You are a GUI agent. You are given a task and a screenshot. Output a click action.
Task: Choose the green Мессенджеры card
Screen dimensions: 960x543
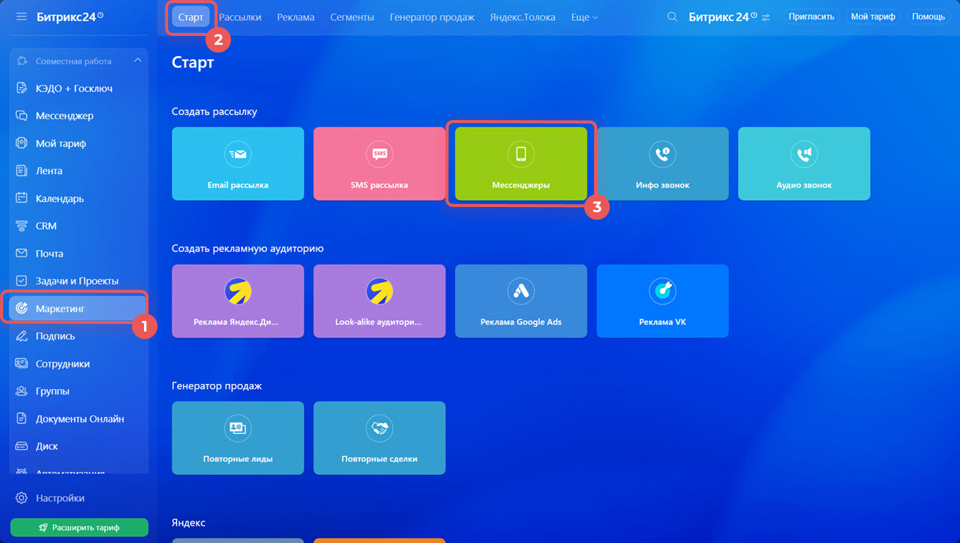tap(521, 163)
